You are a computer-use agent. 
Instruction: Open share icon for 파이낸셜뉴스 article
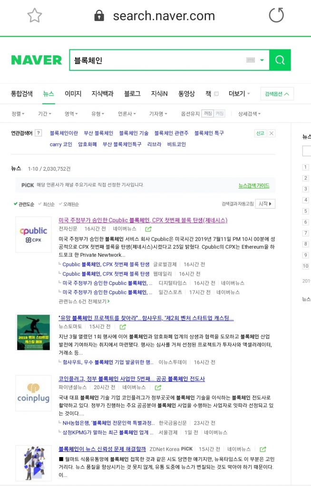[158, 388]
